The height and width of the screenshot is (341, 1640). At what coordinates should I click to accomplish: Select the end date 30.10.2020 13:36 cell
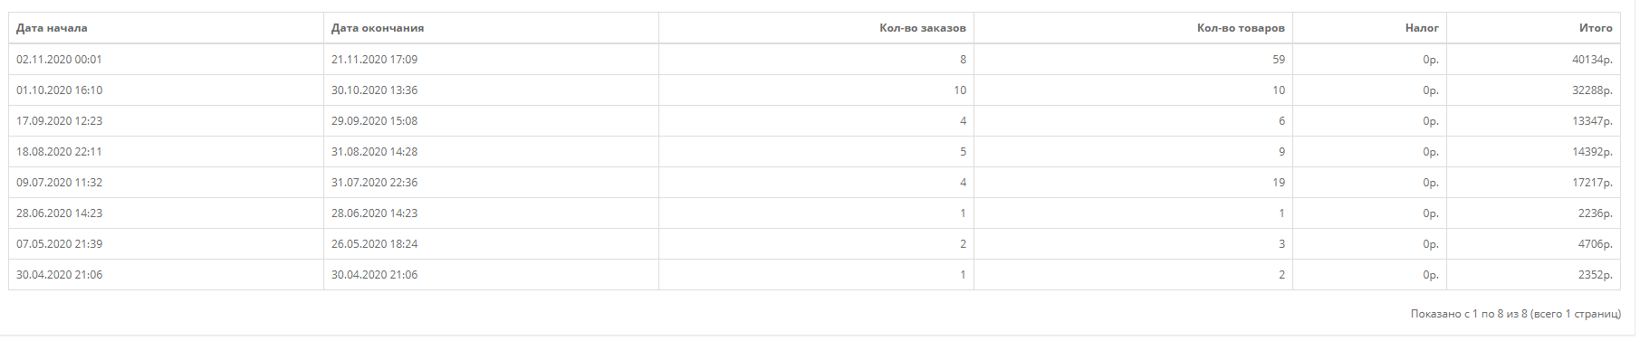click(x=491, y=90)
